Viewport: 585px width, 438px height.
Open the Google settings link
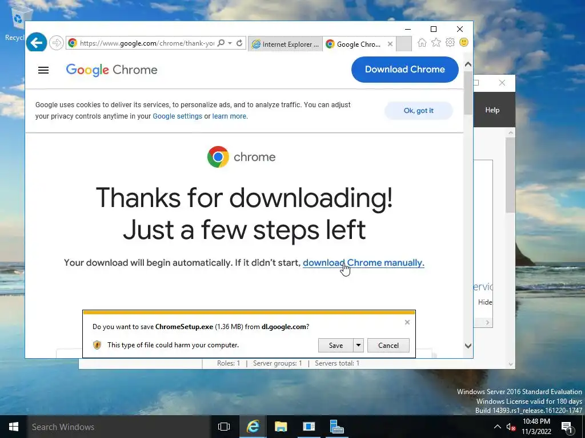177,116
